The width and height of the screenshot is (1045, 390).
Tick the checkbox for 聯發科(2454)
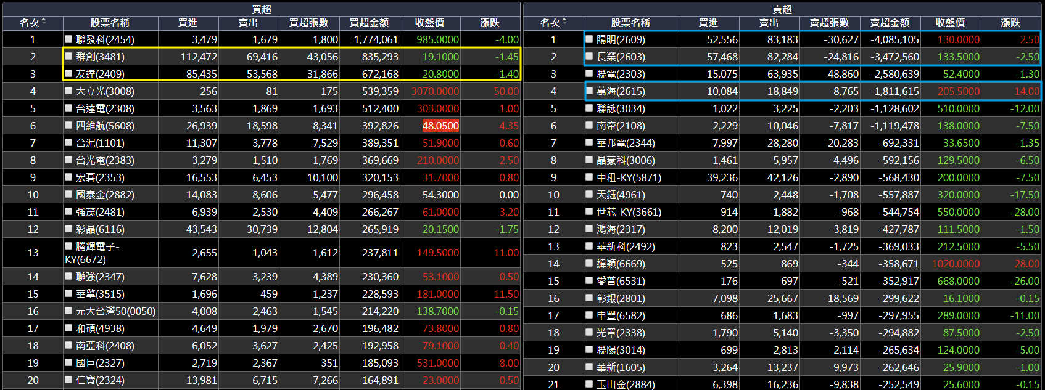pos(69,39)
